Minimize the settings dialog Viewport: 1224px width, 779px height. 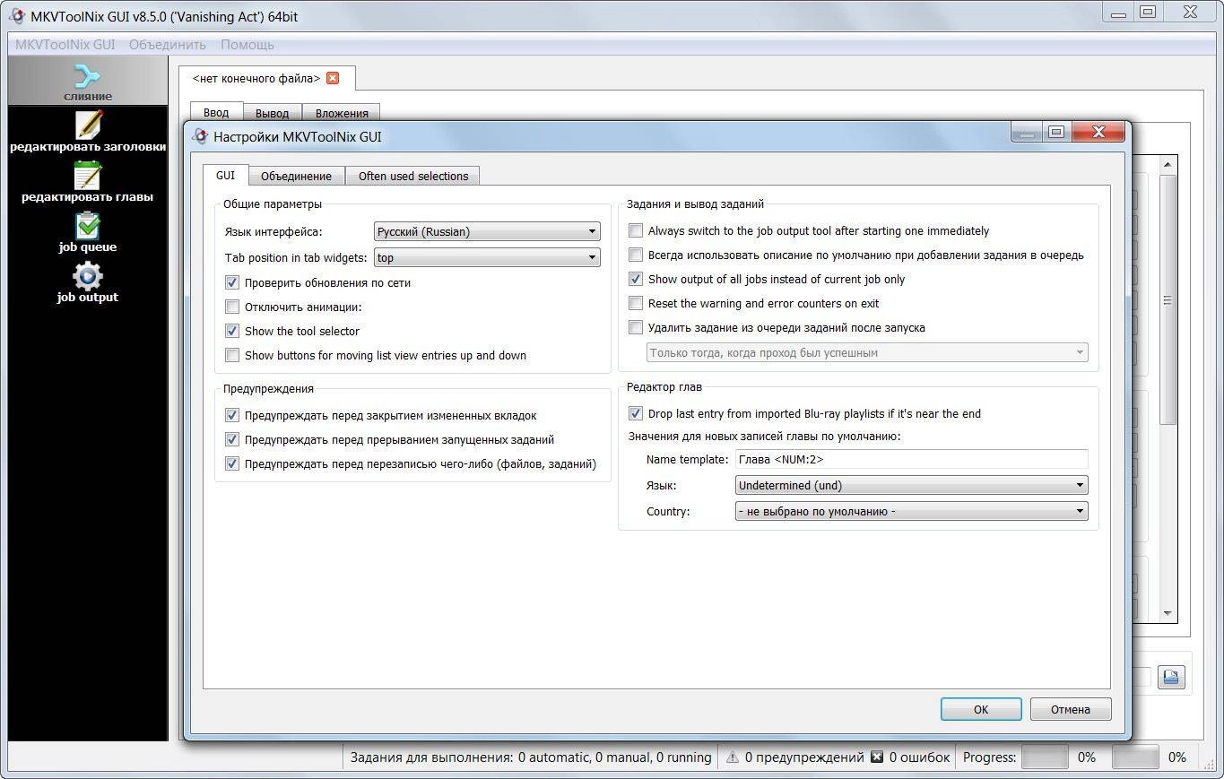pos(1027,132)
